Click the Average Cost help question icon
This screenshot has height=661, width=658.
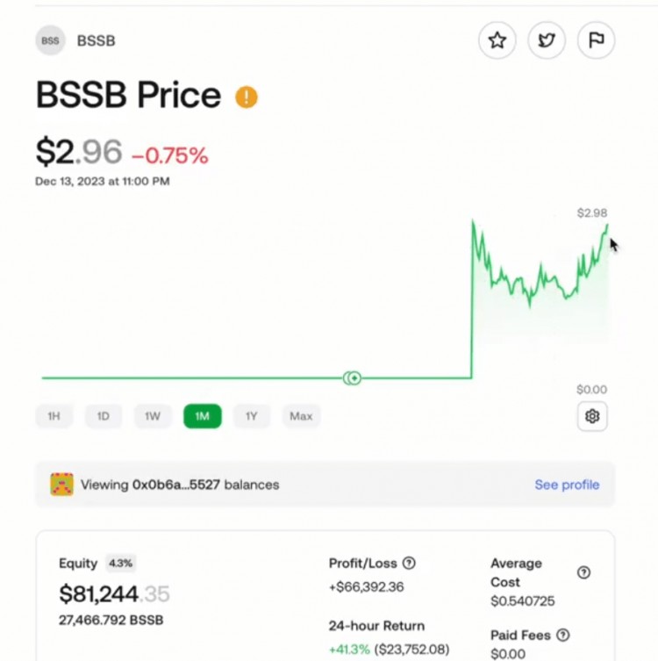583,572
